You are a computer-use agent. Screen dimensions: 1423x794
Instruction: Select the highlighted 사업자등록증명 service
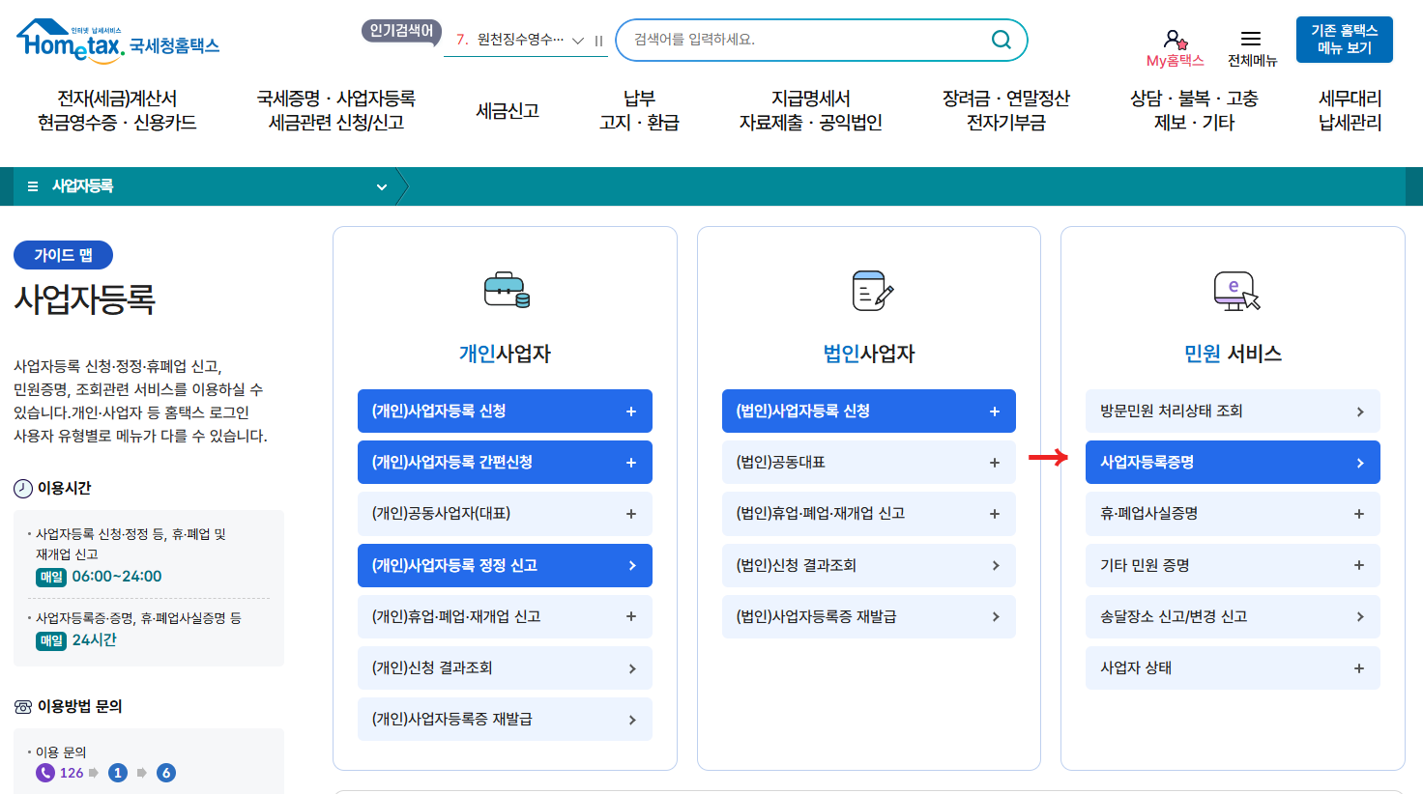[1233, 462]
